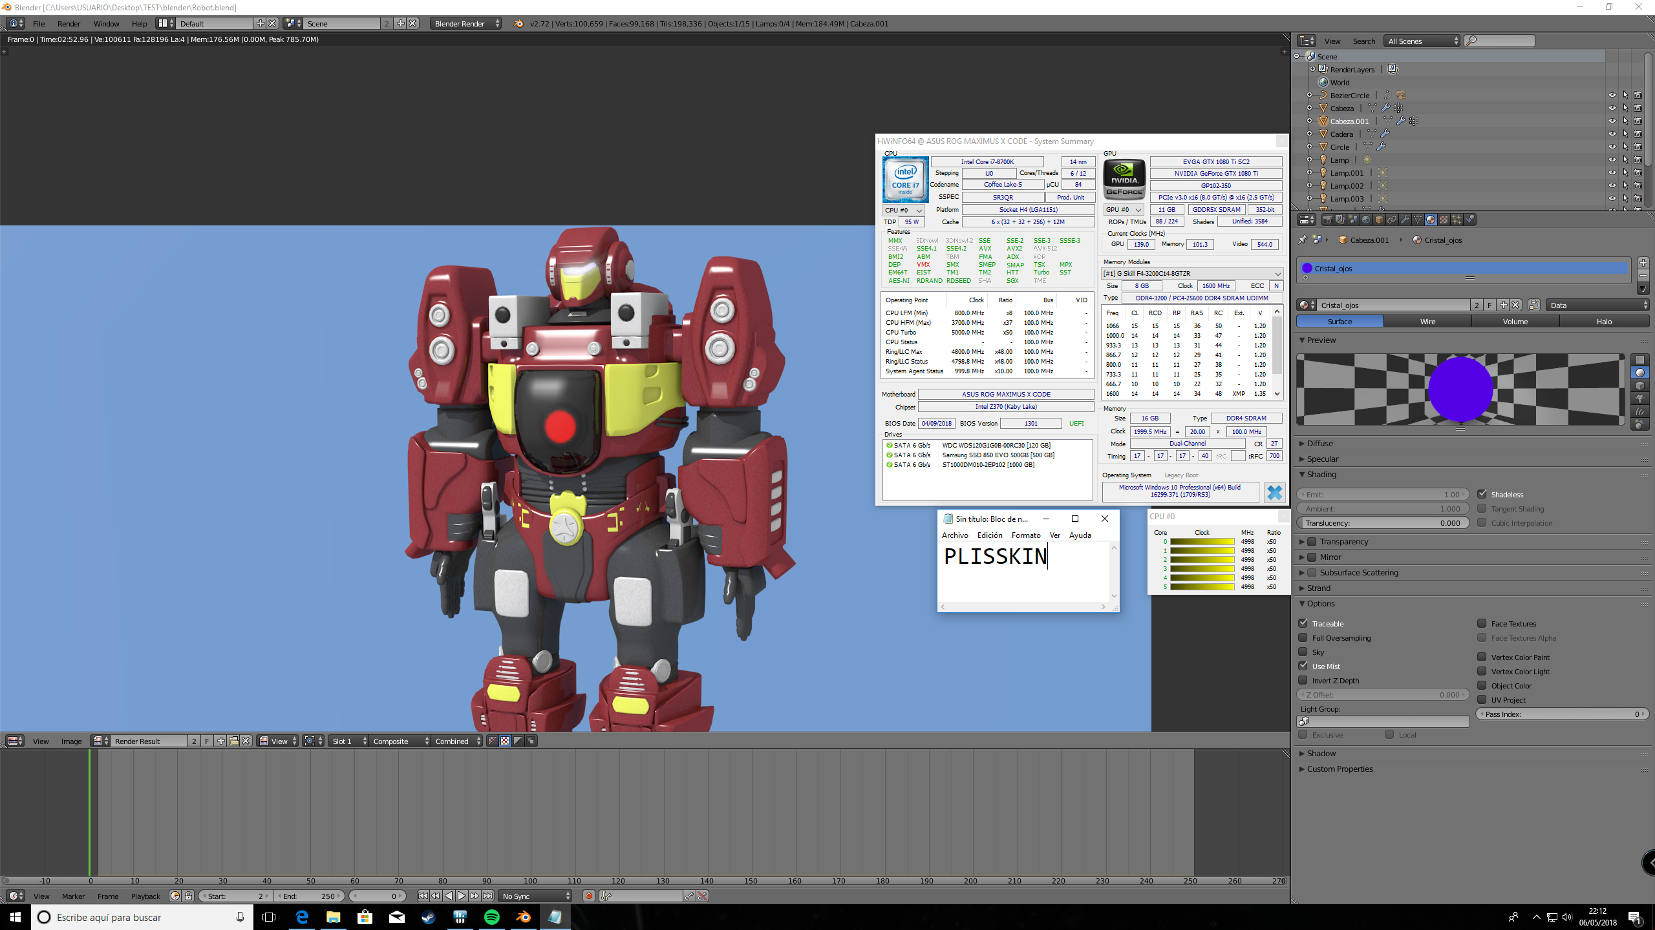Open Formato menu in Notepad
The height and width of the screenshot is (930, 1655).
coord(1026,535)
